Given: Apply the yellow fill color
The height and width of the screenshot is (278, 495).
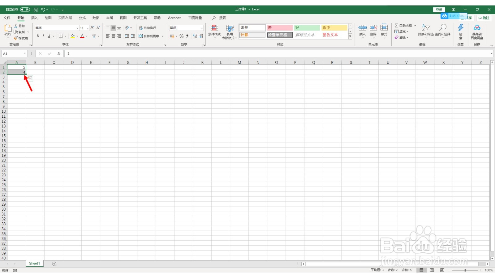Looking at the screenshot, I should (73, 36).
